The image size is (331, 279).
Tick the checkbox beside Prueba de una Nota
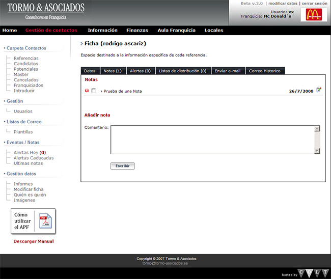[x=94, y=91]
